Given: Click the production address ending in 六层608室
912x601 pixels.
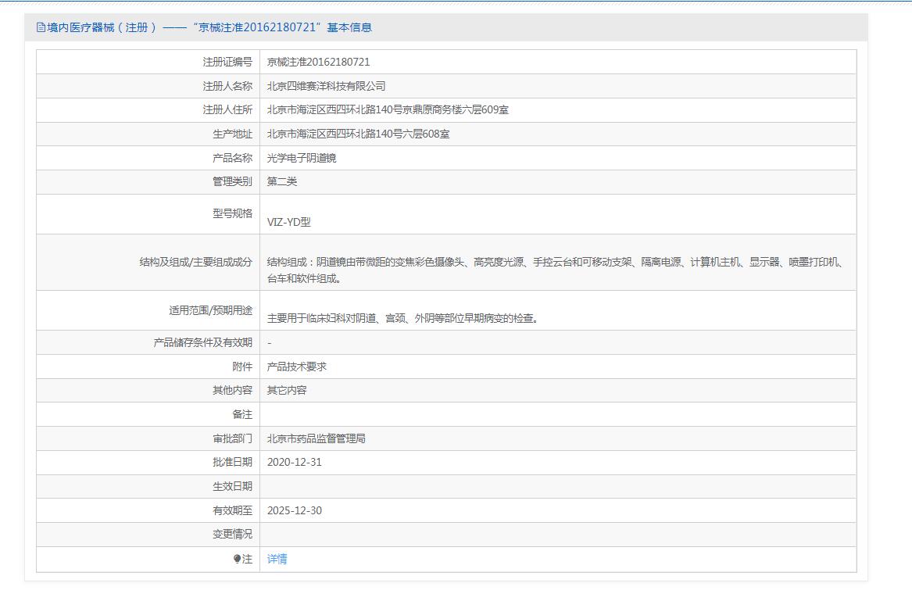Looking at the screenshot, I should click(x=358, y=134).
